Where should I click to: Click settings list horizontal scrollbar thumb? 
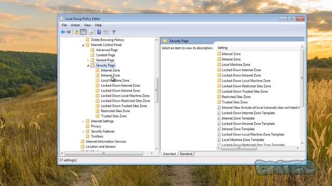[x=239, y=148]
